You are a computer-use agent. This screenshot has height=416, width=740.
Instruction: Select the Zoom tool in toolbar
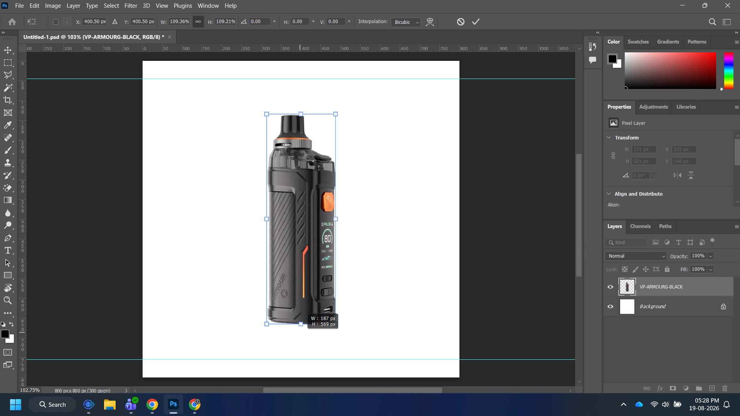[8, 300]
